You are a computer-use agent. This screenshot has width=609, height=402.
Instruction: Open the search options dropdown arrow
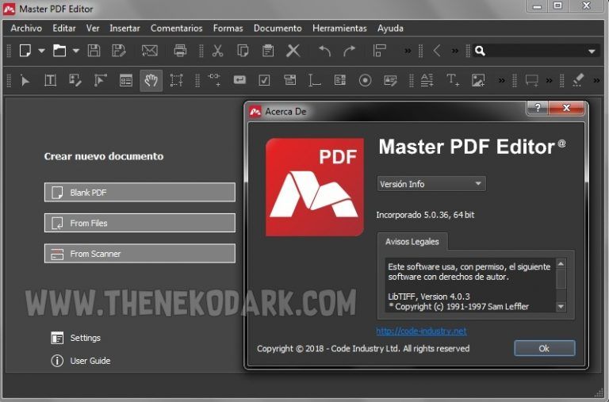pyautogui.click(x=592, y=52)
